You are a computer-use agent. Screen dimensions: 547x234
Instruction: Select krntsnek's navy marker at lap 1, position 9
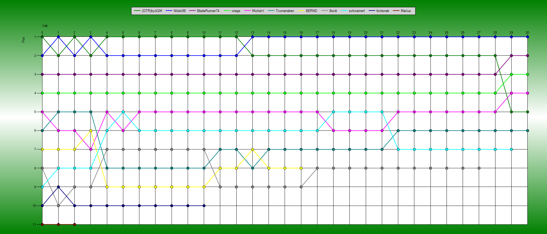coord(59,187)
